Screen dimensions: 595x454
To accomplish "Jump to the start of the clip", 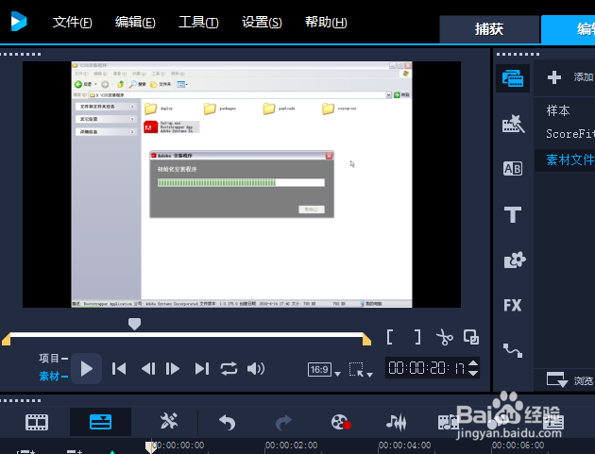I will click(119, 369).
